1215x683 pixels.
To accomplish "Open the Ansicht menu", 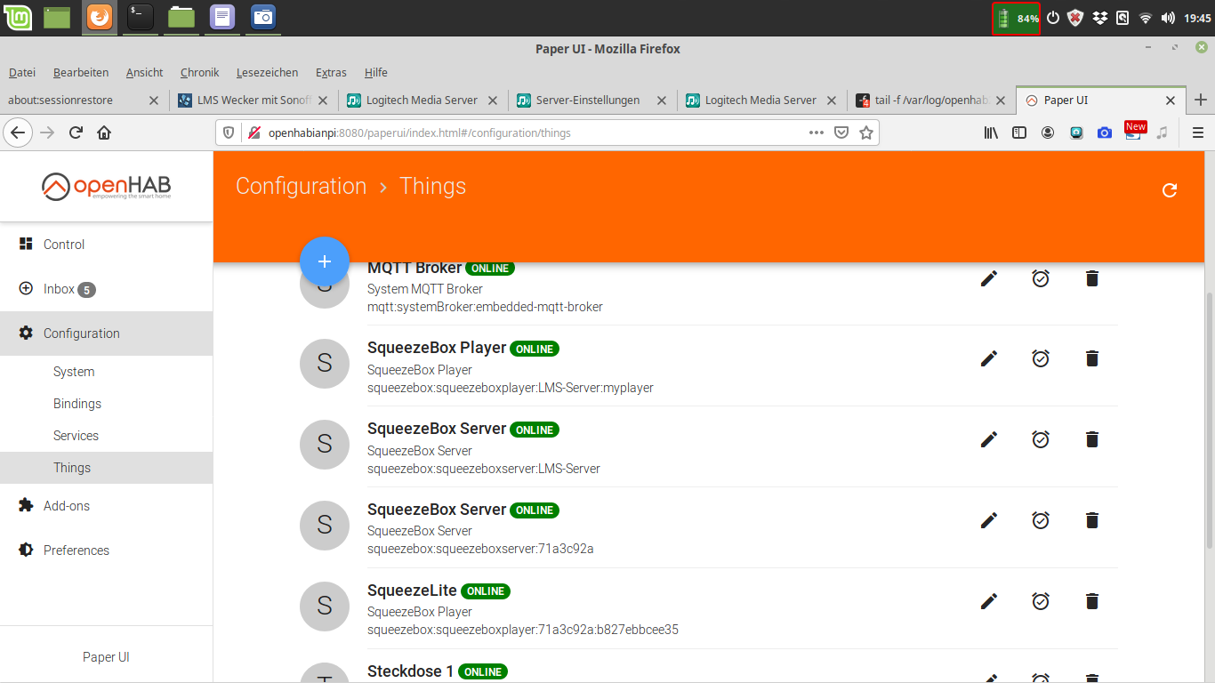I will pyautogui.click(x=144, y=72).
